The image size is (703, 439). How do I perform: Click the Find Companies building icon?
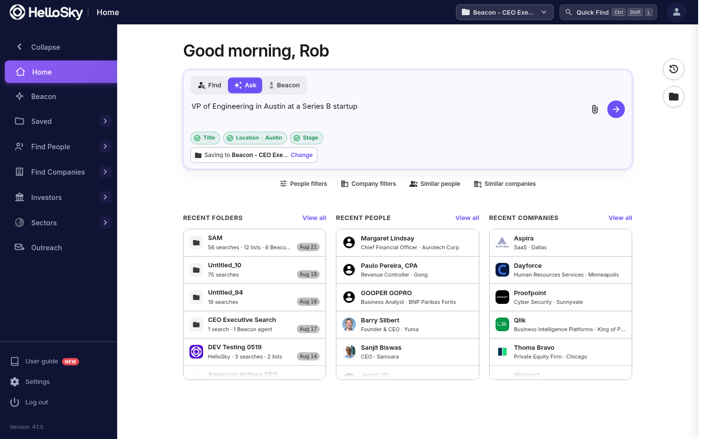pos(20,172)
